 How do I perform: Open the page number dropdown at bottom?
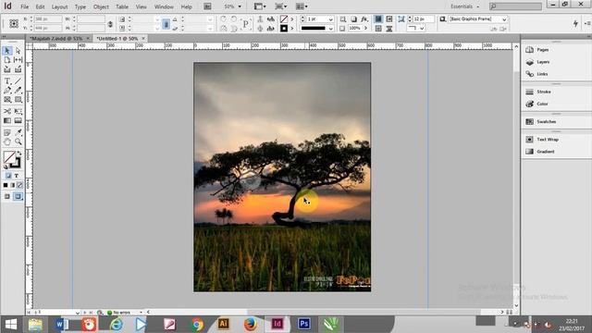pyautogui.click(x=77, y=313)
